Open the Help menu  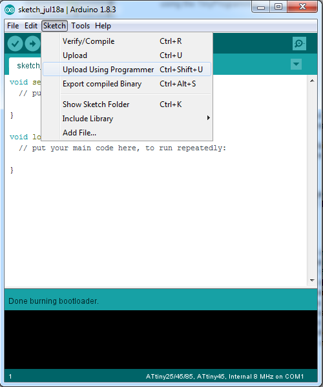[103, 26]
